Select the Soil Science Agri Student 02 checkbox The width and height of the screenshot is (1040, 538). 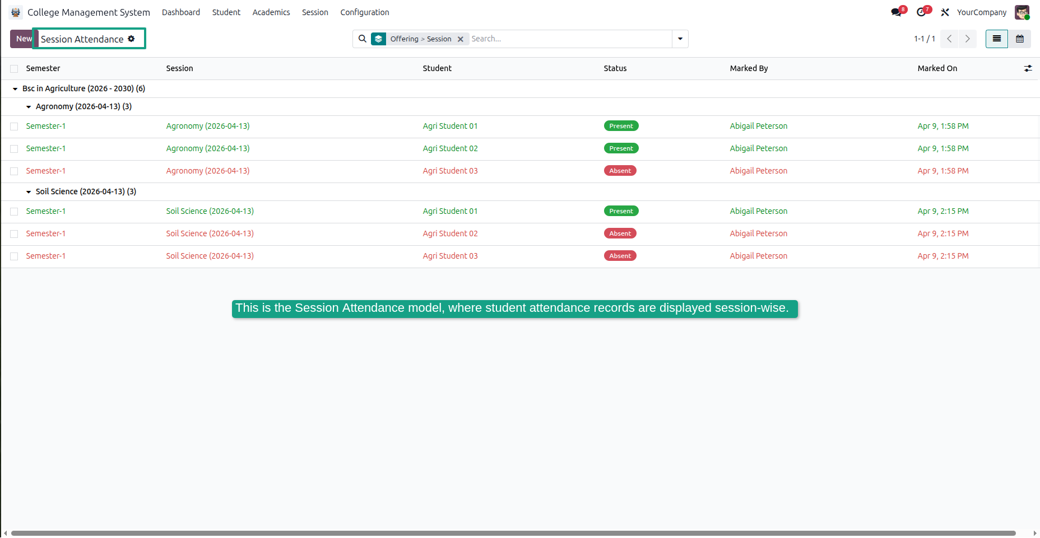coord(14,234)
